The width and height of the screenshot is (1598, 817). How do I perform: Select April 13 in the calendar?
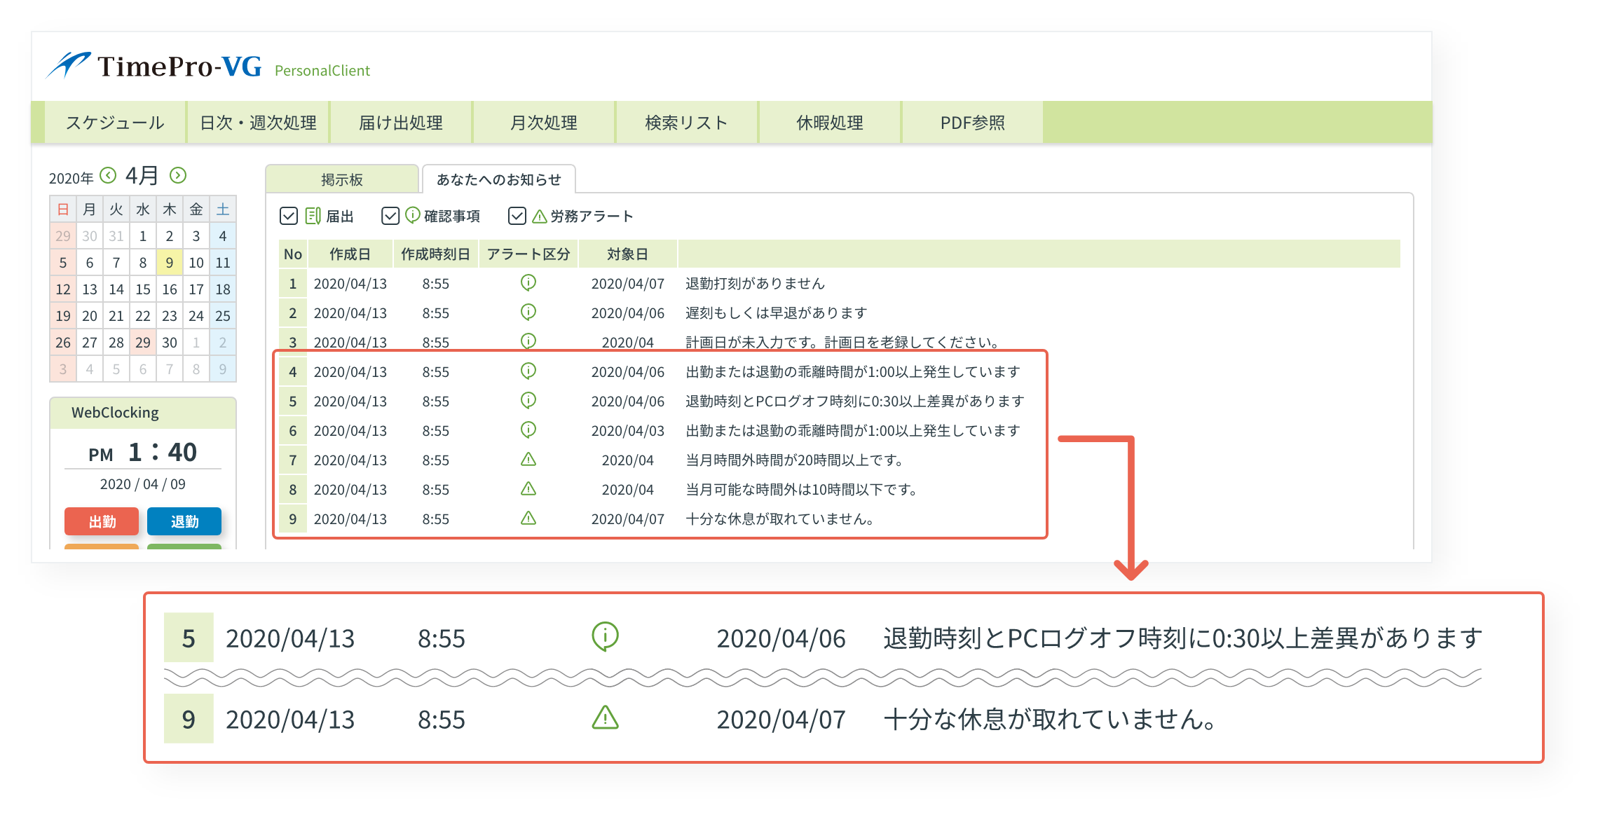point(90,289)
